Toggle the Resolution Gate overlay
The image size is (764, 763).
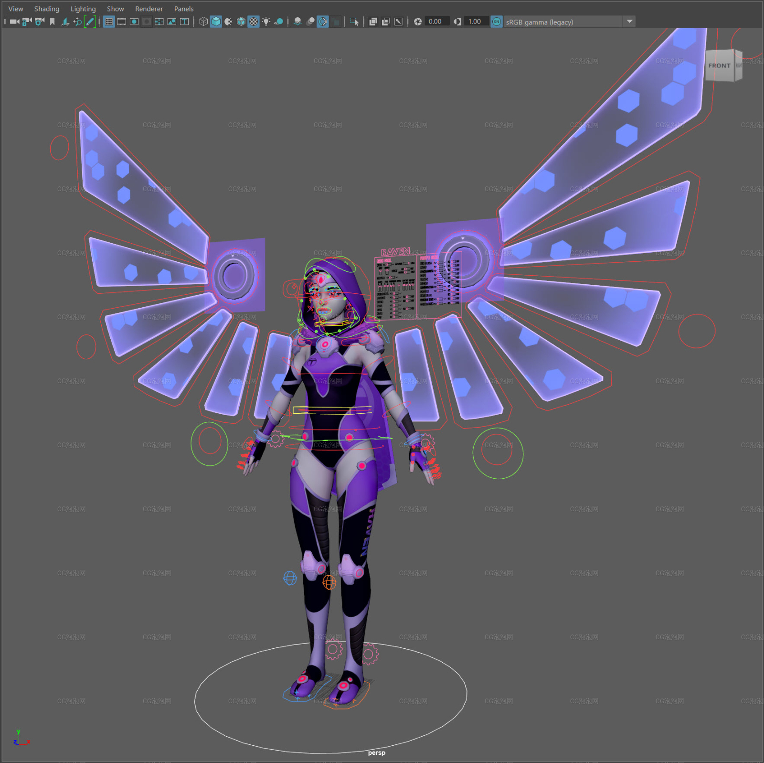[x=134, y=21]
